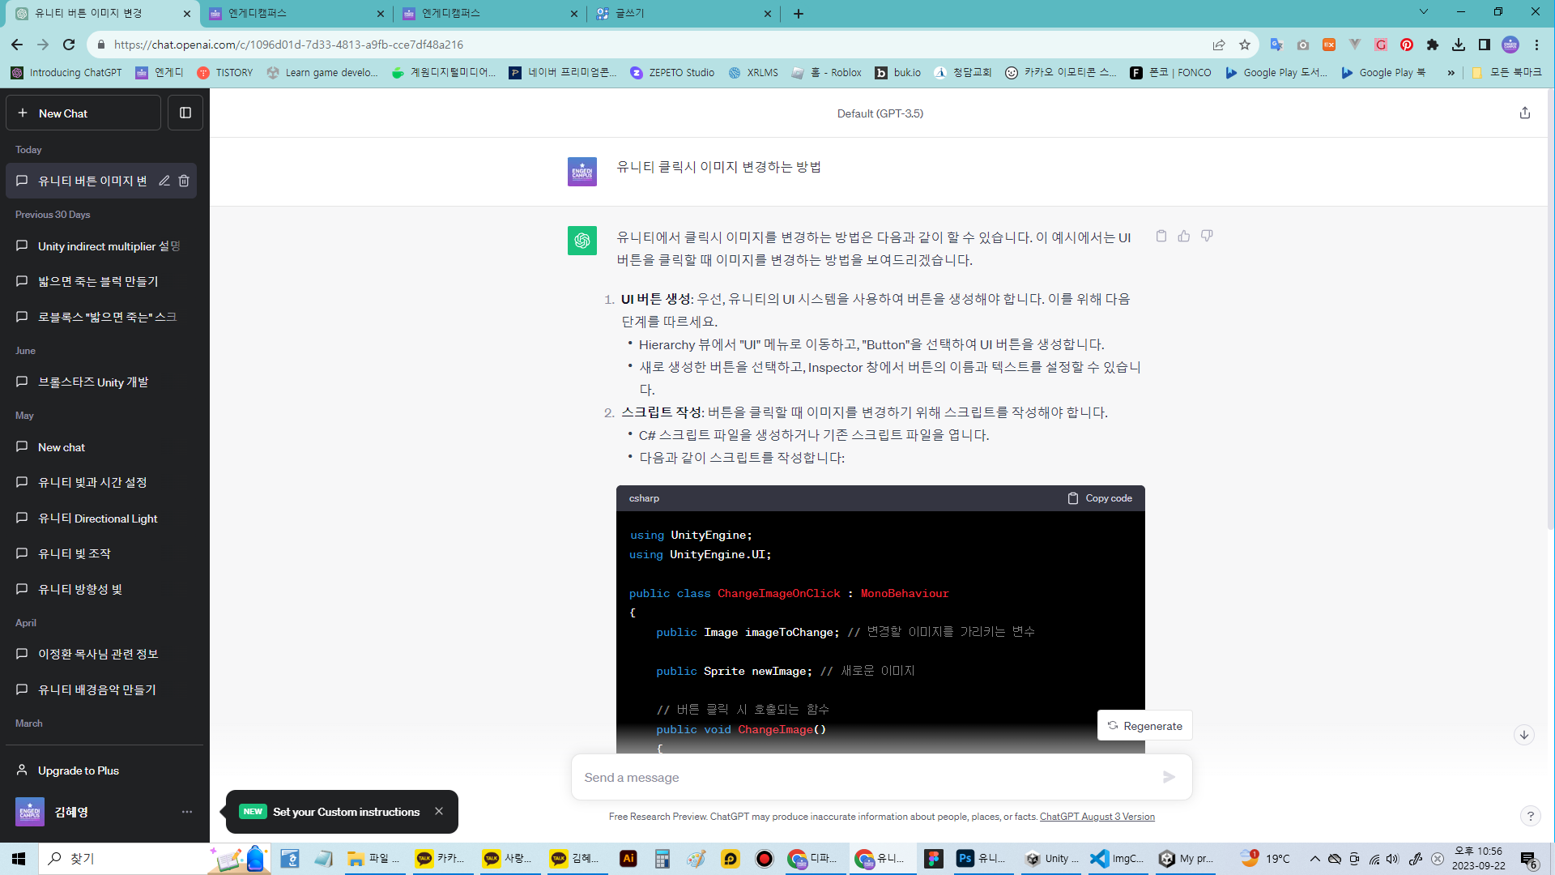Open the 유니티 배경음악 만들기 chat

click(x=101, y=689)
